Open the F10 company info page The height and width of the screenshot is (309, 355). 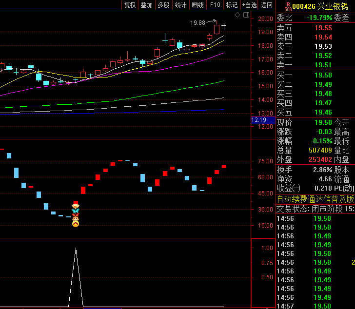215,5
